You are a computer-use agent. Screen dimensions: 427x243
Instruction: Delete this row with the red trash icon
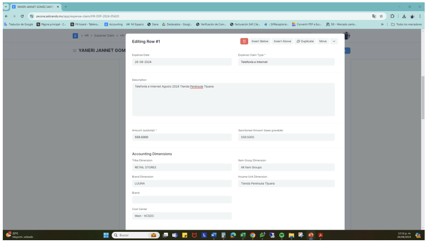click(x=244, y=41)
